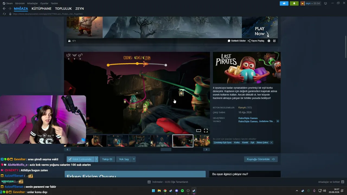The height and width of the screenshot is (195, 347).
Task: Enter fullscreen on the game trailer
Action: pyautogui.click(x=206, y=131)
